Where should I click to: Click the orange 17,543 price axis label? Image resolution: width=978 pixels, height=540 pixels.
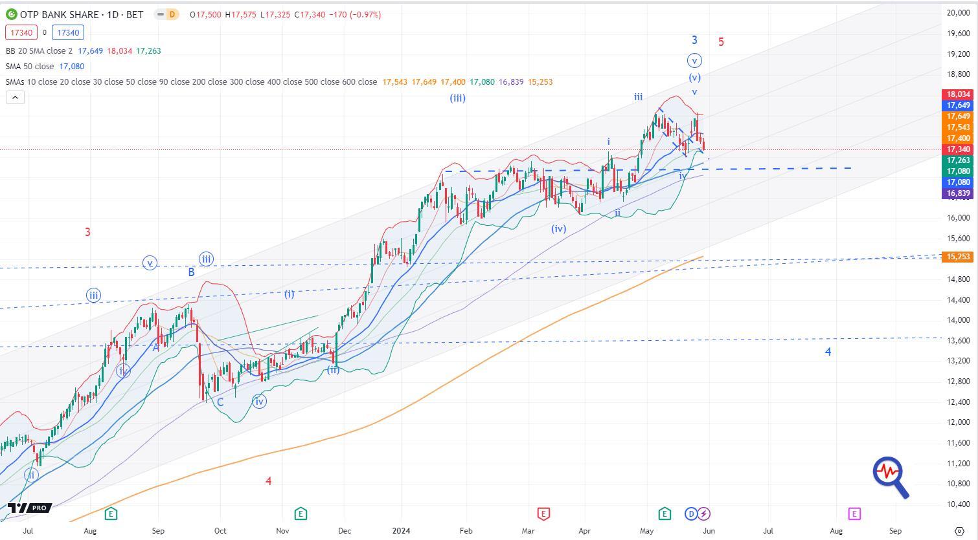point(958,127)
